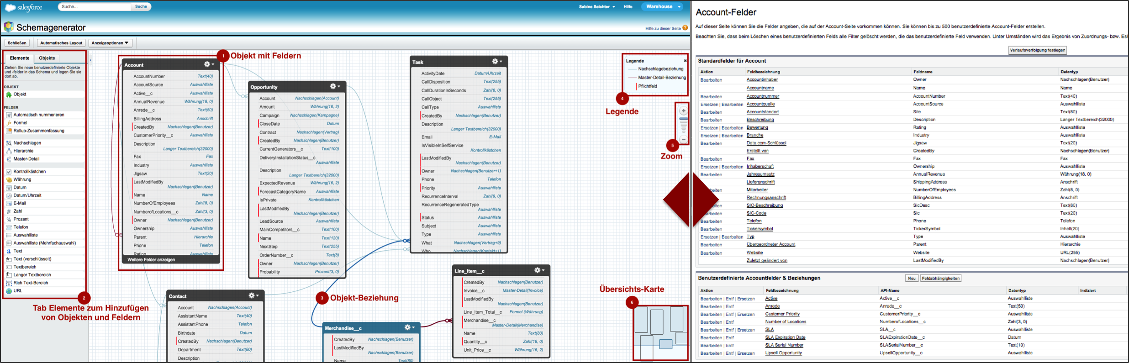Click Automatisches Layout button
Image resolution: width=1129 pixels, height=363 pixels.
61,43
